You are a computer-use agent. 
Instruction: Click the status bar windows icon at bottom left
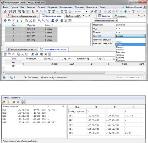(4, 77)
